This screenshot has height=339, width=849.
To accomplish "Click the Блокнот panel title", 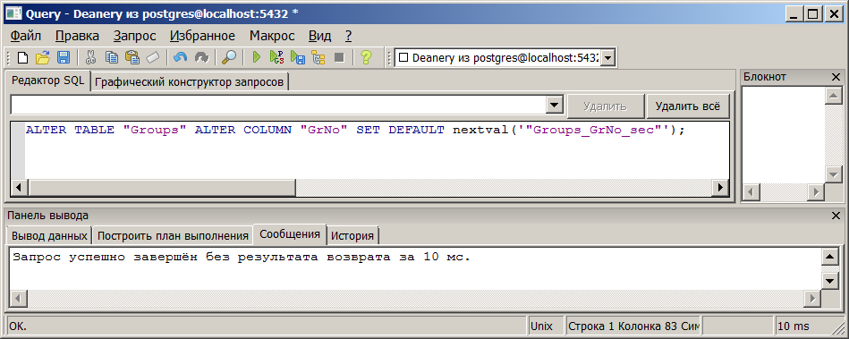I will pos(765,77).
